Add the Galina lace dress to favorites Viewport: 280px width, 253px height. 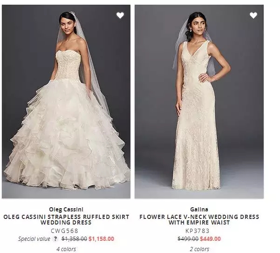(x=253, y=15)
